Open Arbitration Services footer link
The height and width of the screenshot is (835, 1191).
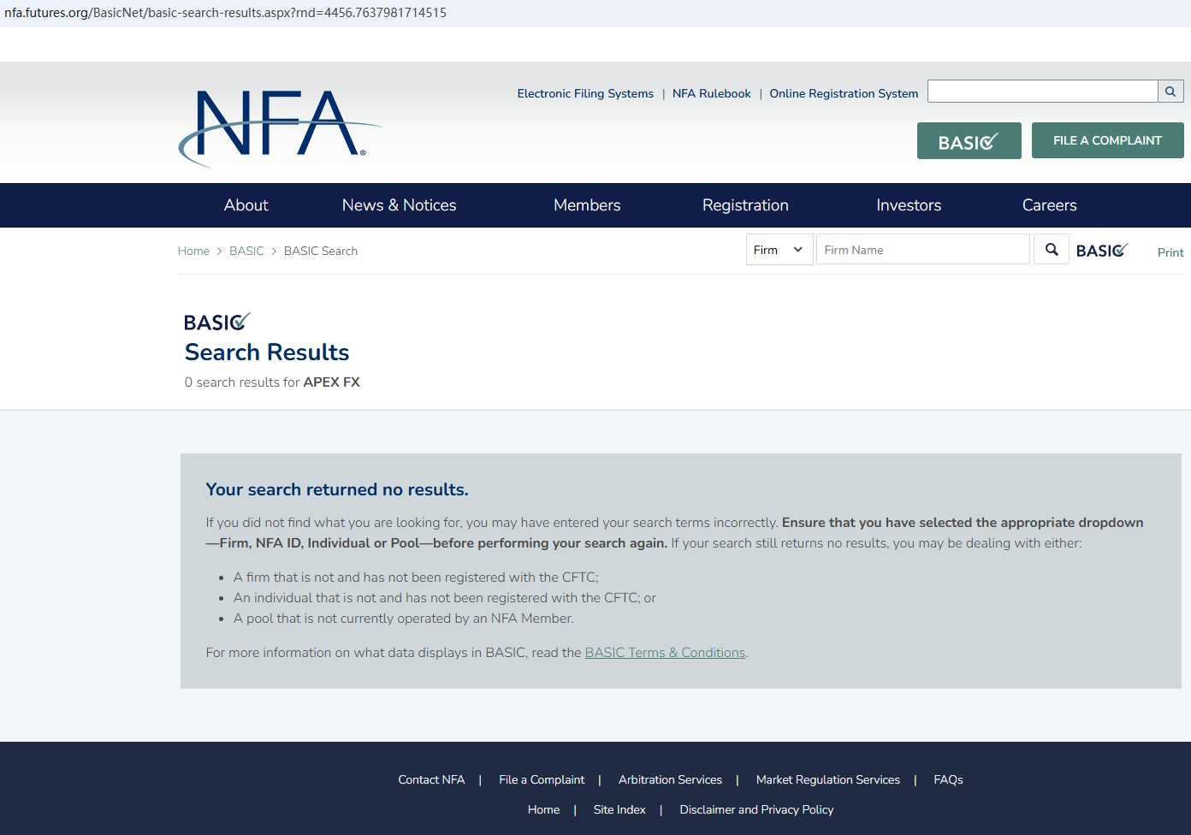pyautogui.click(x=670, y=779)
